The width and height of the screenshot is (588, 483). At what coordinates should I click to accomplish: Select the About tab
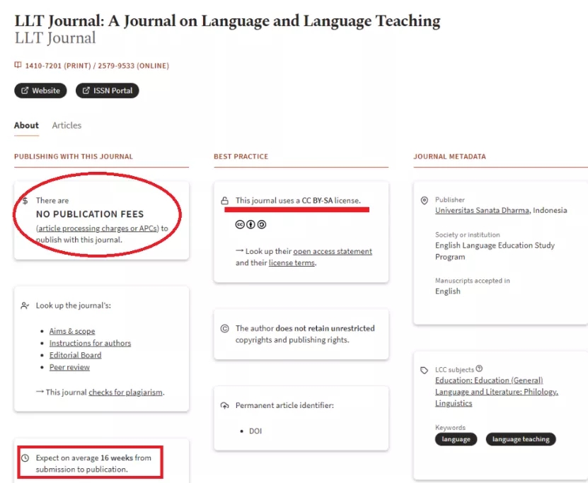coord(26,125)
